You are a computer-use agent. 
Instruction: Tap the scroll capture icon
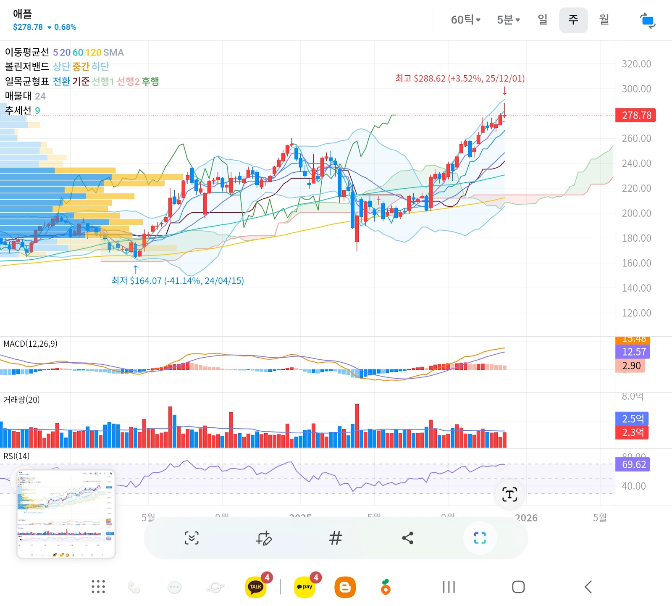(192, 538)
